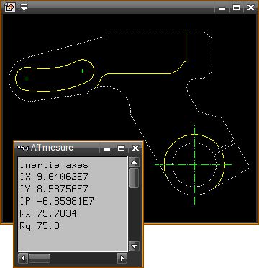Viewport: 259px width, 268px height.
Task: Pick the right green cross point in slot
Action: 82,71
